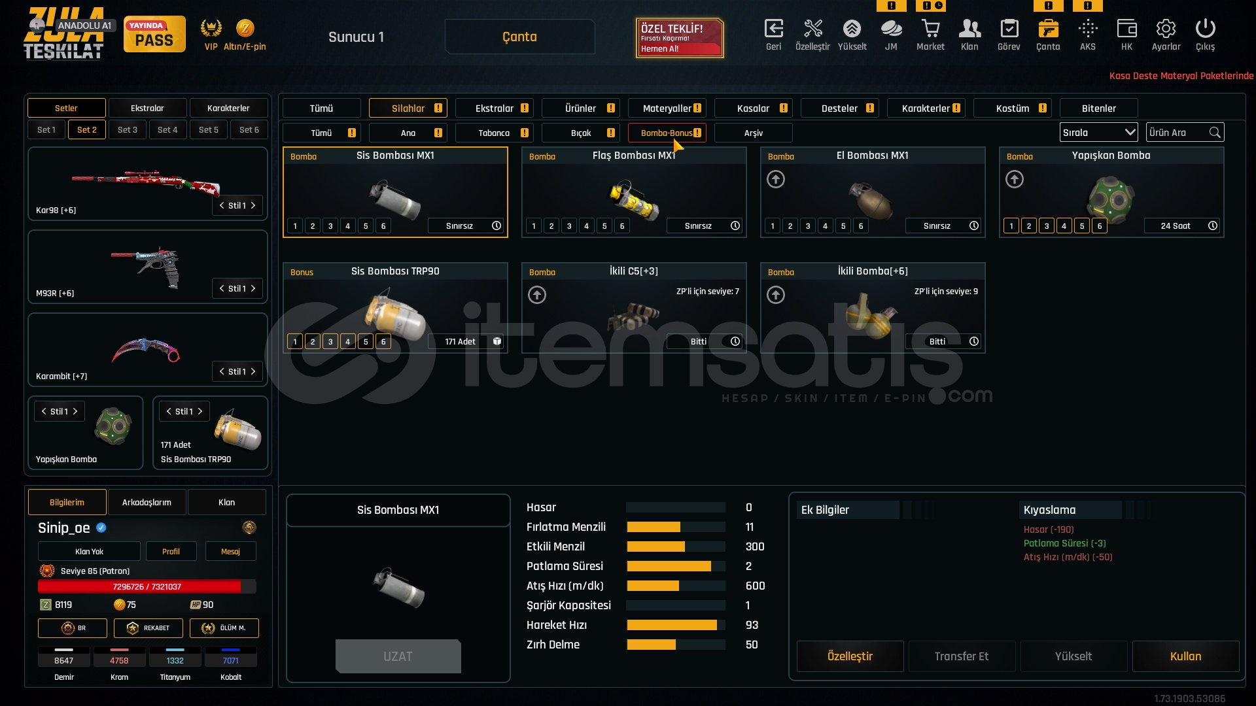Open the Görev checklist icon

click(x=1009, y=29)
